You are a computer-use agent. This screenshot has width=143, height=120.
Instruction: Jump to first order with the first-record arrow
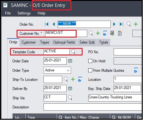click(x=47, y=24)
